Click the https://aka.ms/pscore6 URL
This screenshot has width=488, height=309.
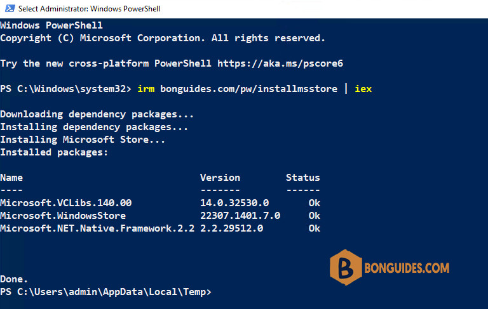point(280,63)
